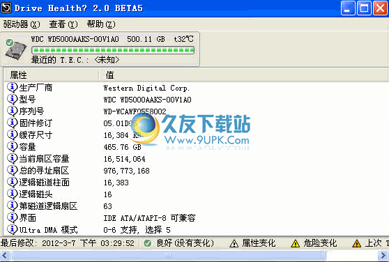Open the 帮助(Z) menu

101,24
